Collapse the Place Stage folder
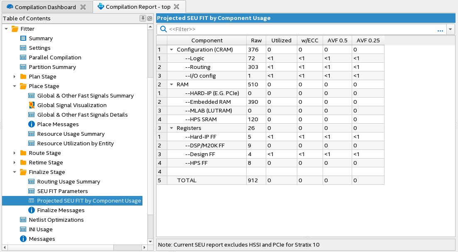This screenshot has width=458, height=252. tap(15, 86)
